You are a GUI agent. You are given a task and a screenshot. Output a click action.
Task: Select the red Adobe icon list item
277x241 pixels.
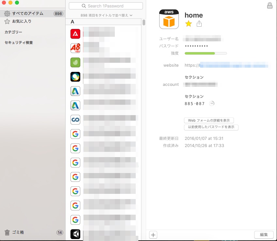tap(75, 34)
